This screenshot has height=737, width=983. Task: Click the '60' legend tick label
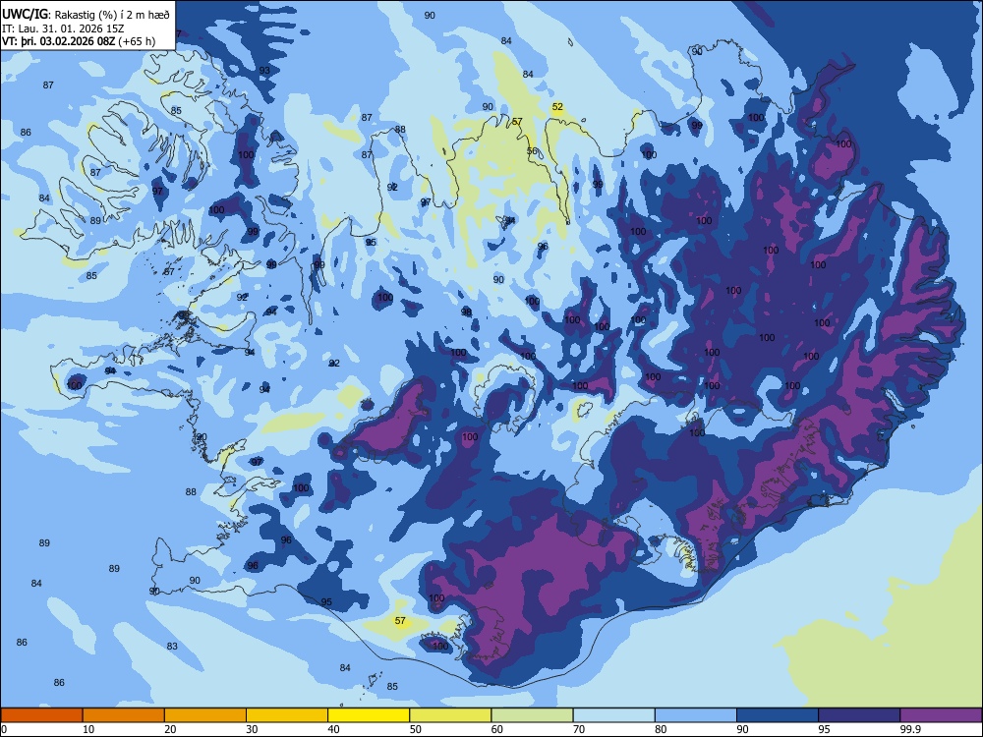[497, 729]
